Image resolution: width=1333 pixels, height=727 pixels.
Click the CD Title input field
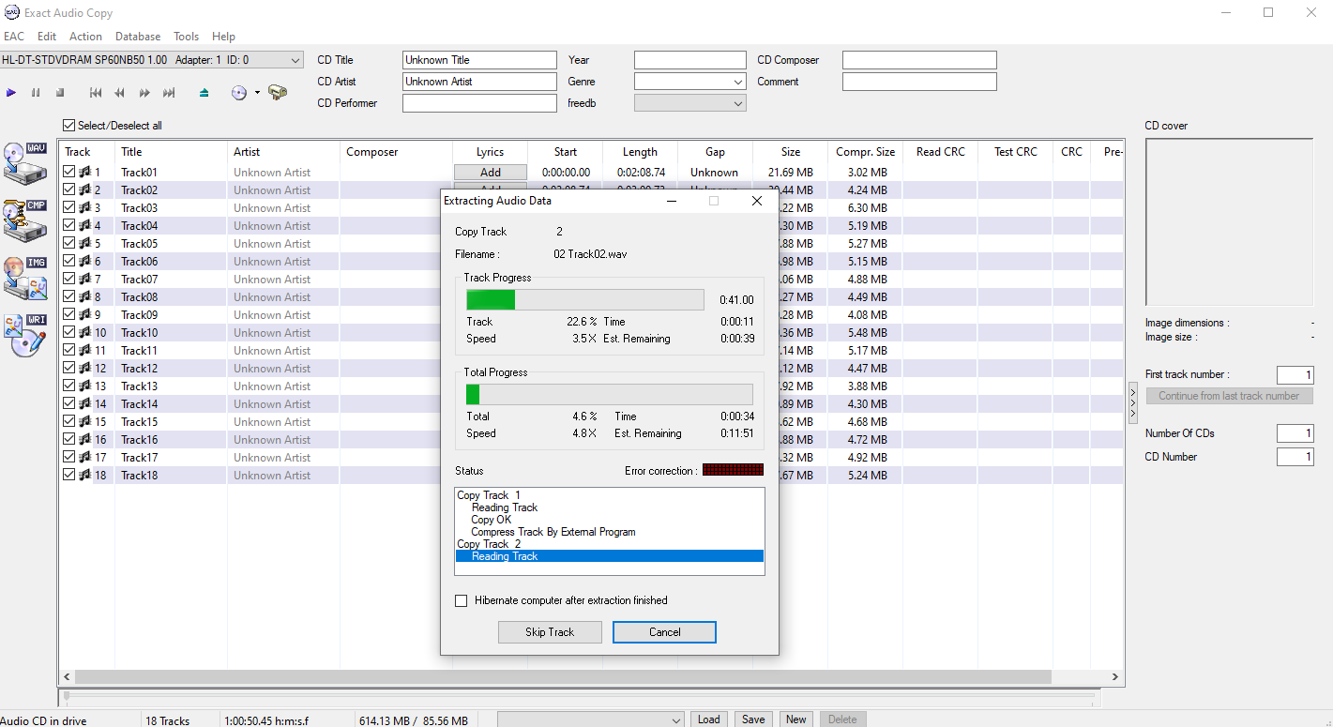pyautogui.click(x=479, y=60)
